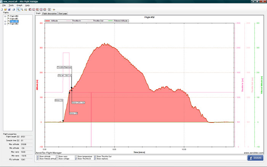Select the highlighted zoom-in magnifier tool
267x167 pixels.
pos(18,10)
